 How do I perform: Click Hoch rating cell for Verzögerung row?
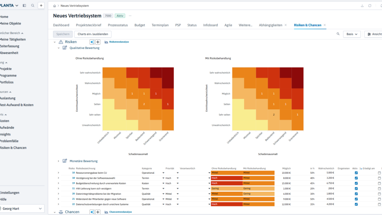point(227,178)
